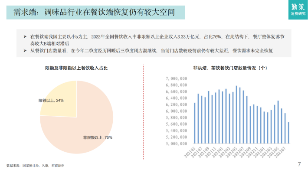Click the 非限额以上, 76% data label
The image size is (308, 173).
click(98, 137)
